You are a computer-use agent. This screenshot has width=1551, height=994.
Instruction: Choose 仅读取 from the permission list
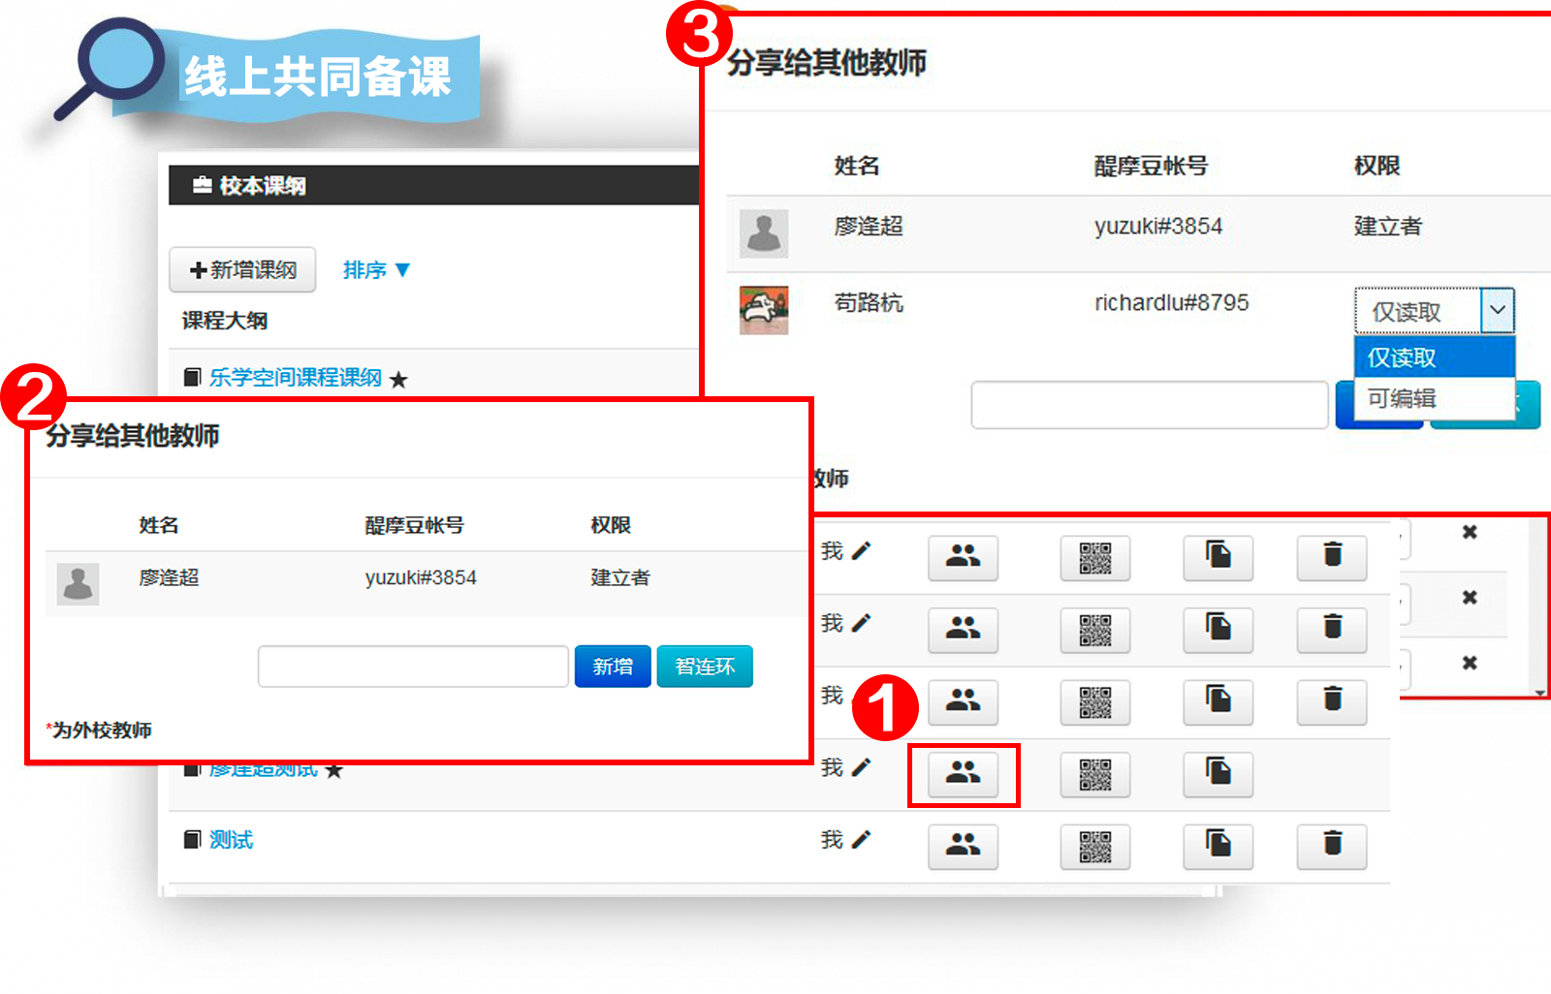[x=1403, y=357]
